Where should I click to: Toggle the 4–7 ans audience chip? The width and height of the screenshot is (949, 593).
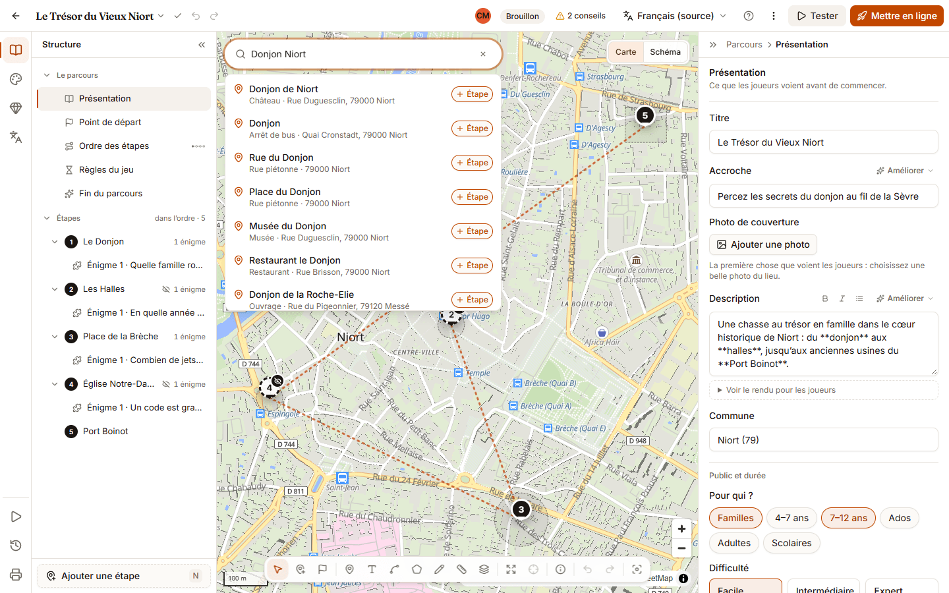click(791, 518)
